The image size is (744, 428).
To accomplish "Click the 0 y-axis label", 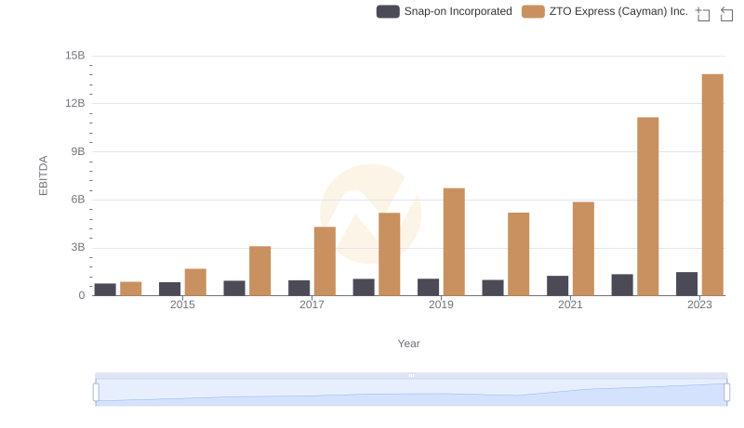I will click(82, 295).
